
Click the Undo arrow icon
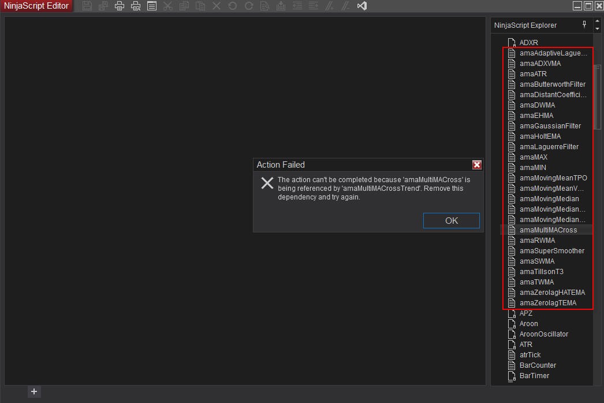(233, 6)
